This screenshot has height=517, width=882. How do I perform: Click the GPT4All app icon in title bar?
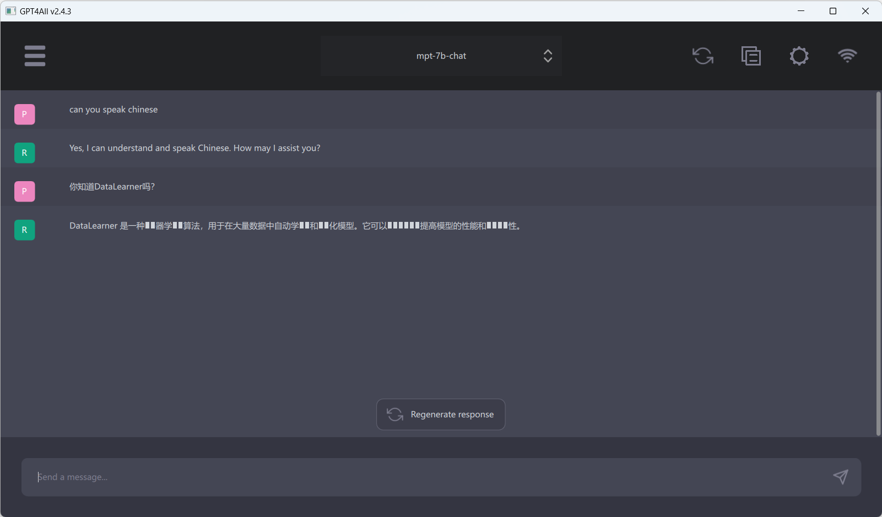point(10,11)
